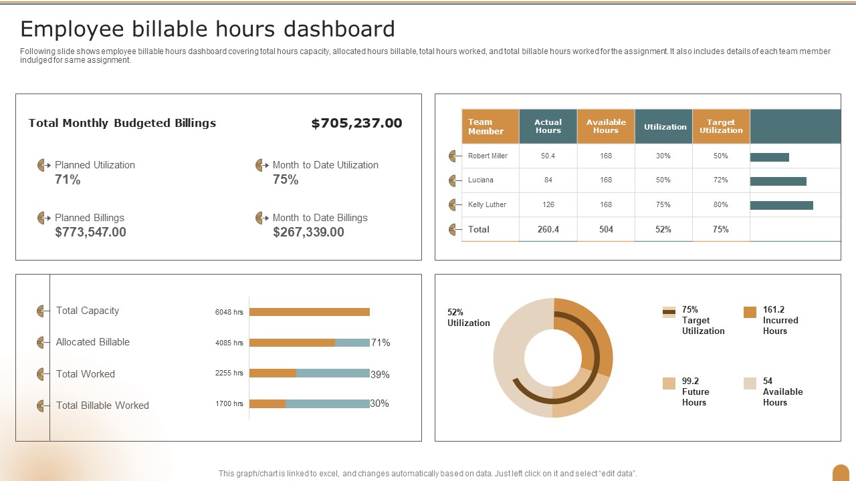Click the Excel-linked chart footer note
This screenshot has width=856, height=481.
point(428,474)
